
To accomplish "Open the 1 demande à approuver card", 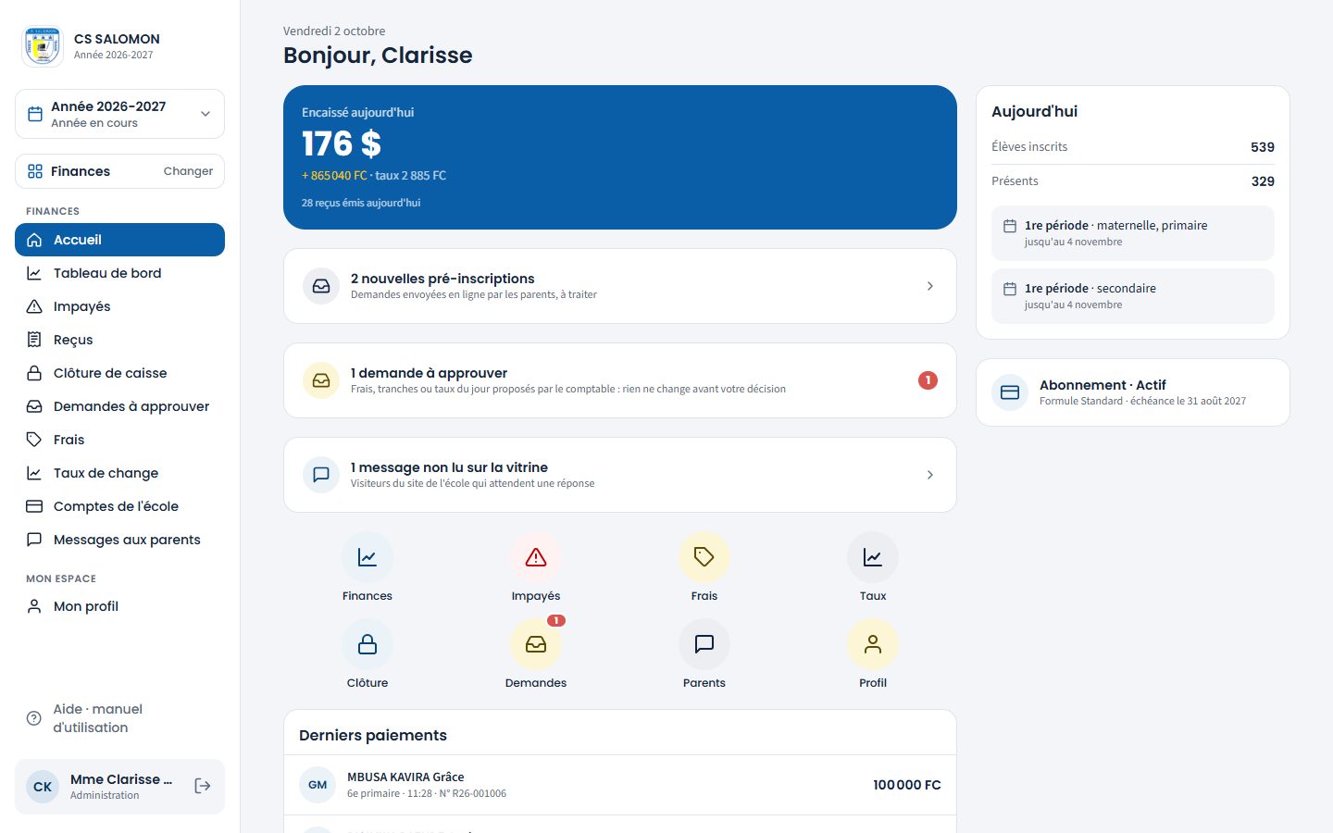I will pyautogui.click(x=620, y=380).
